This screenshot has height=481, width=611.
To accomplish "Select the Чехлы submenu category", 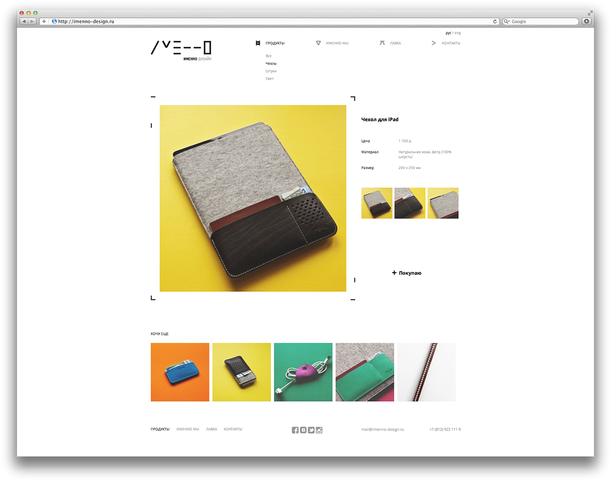I will pyautogui.click(x=271, y=64).
